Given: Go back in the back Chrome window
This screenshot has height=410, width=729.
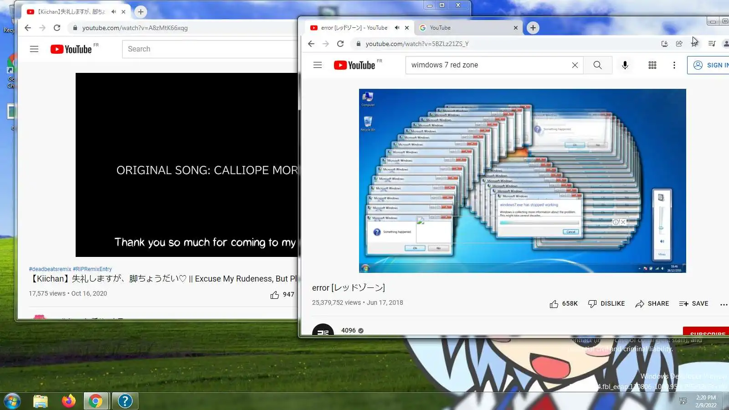Looking at the screenshot, I should (28, 28).
